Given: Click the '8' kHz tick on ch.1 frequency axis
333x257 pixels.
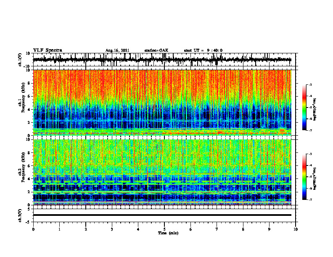Looking at the screenshot, I should pos(29,83).
